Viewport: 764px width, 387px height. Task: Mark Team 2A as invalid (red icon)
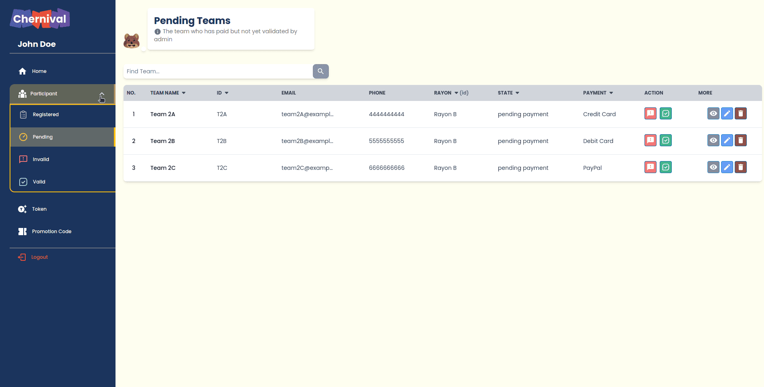650,114
